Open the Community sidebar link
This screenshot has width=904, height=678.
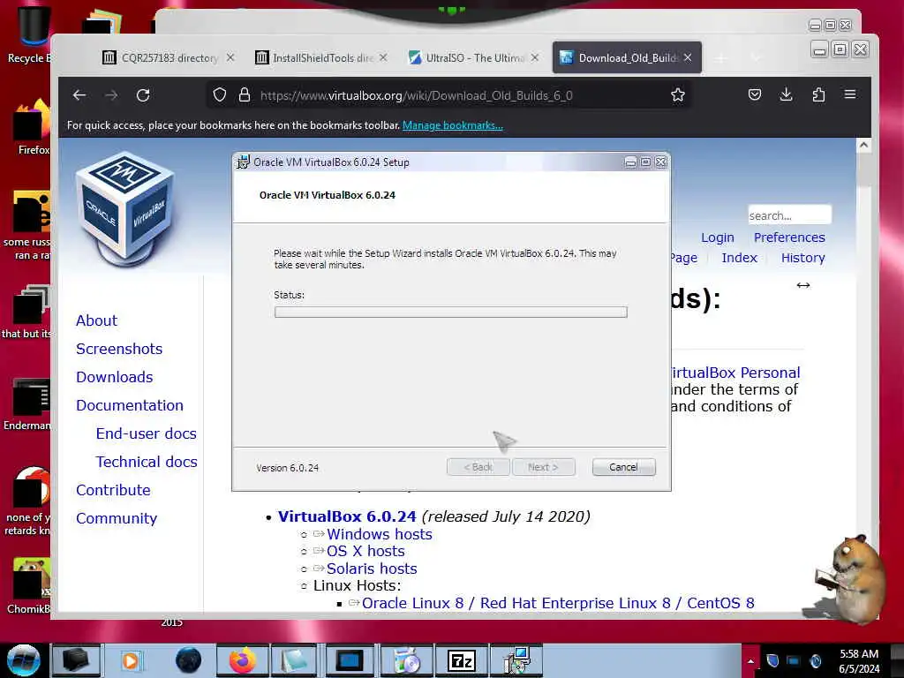pyautogui.click(x=117, y=518)
